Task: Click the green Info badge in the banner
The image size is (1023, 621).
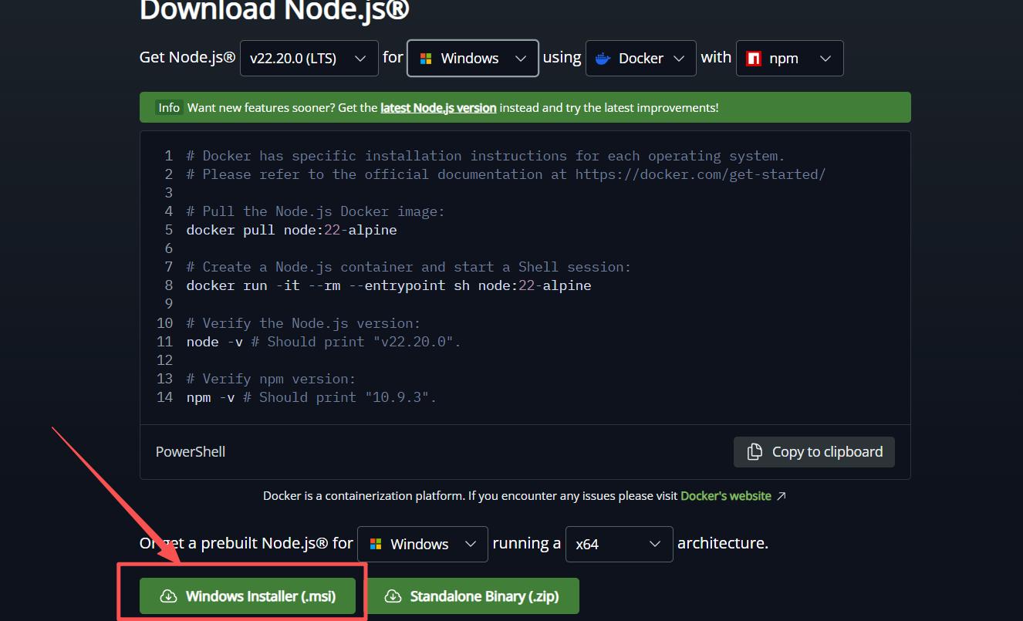Action: [169, 108]
